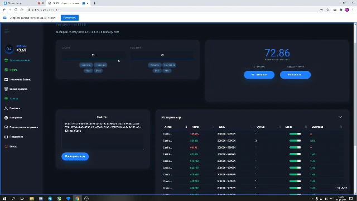Image resolution: width=357 pixels, height=201 pixels.
Task: Click the chance bar in third history row
Action: tap(295, 147)
